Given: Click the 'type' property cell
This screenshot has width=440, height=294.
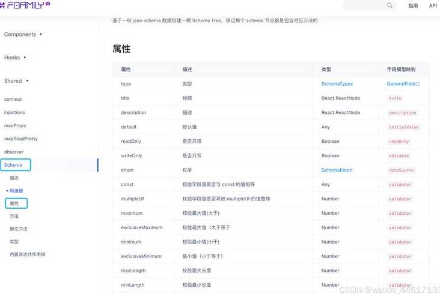Looking at the screenshot, I should [144, 84].
